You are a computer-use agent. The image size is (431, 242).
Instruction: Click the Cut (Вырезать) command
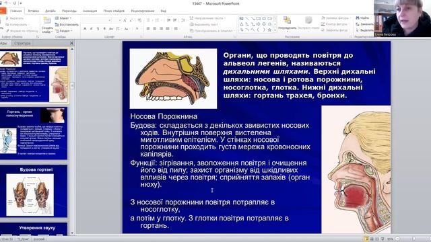(x=14, y=18)
